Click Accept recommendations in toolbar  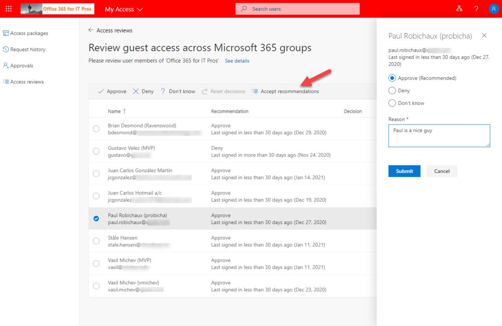(x=290, y=91)
